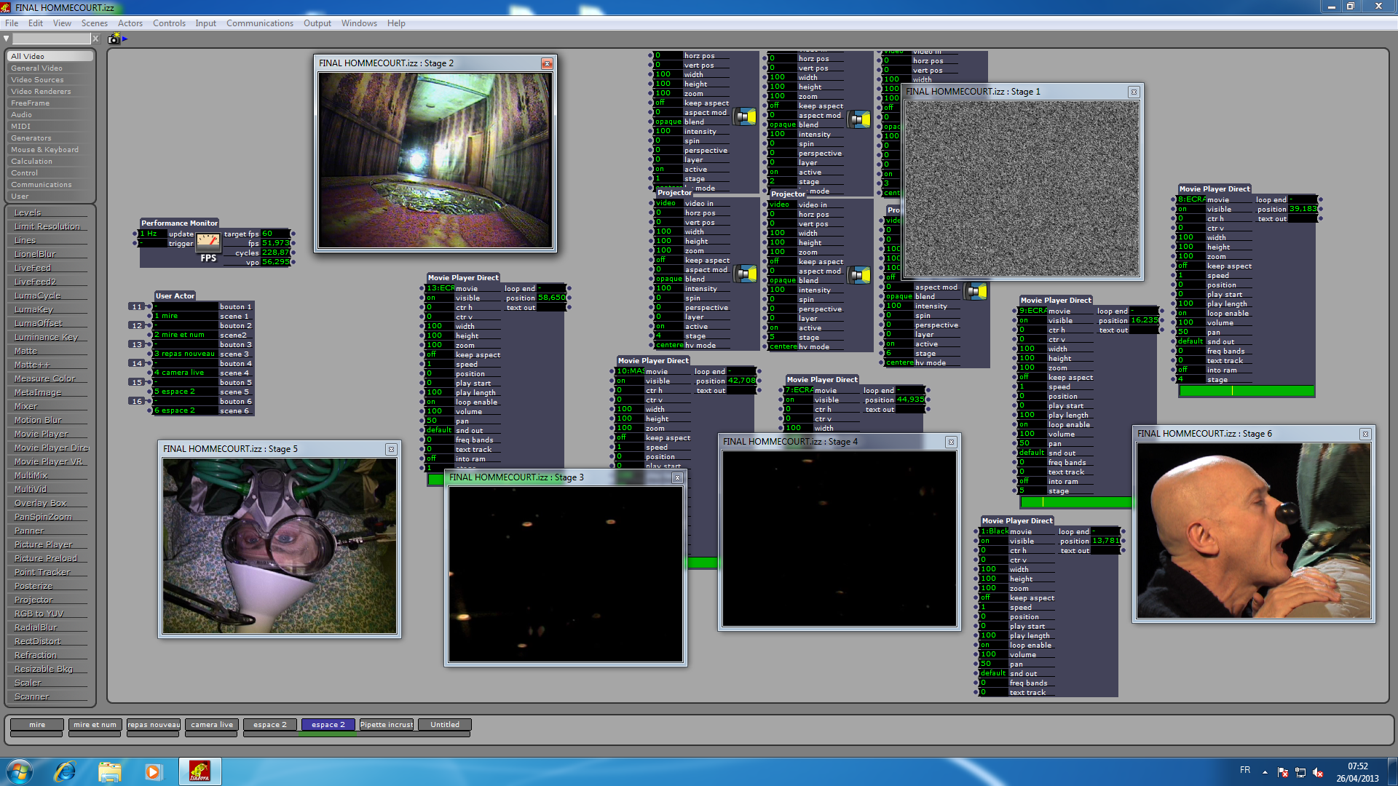1398x786 pixels.
Task: Toggle loop enable on the 1:Black Movie Player
Action: (994, 645)
